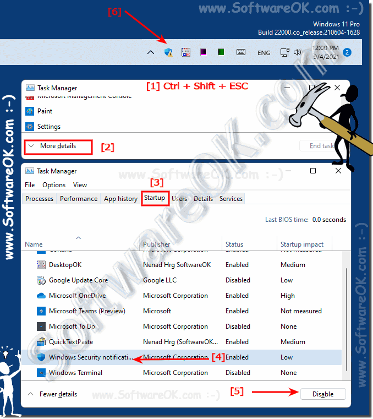Open network status tray icon
373x419 pixels.
click(x=284, y=52)
